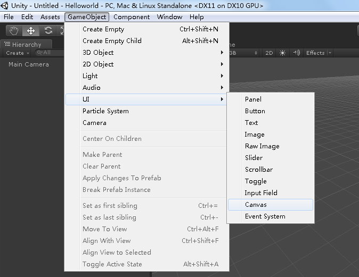359x277 pixels.
Task: Open the Window menu
Action: [x=170, y=17]
